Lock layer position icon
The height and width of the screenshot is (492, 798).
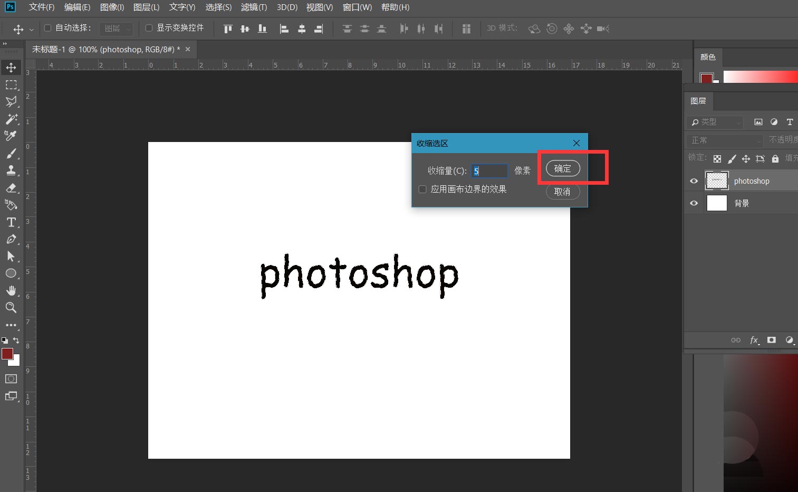746,158
